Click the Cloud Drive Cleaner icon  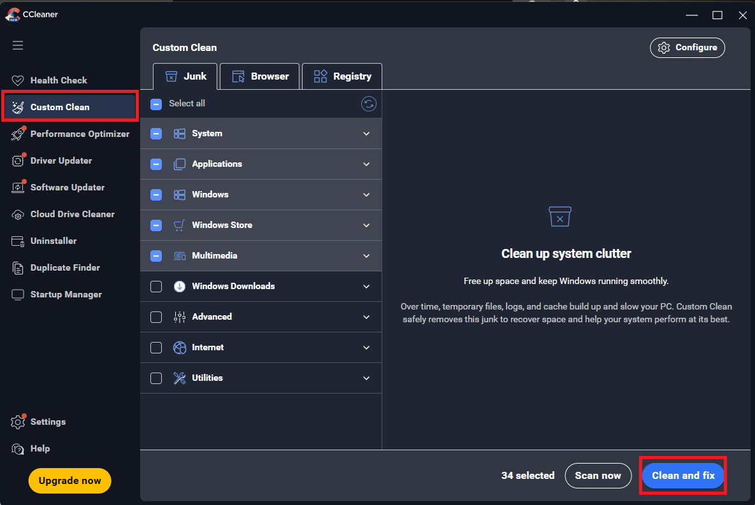point(18,215)
